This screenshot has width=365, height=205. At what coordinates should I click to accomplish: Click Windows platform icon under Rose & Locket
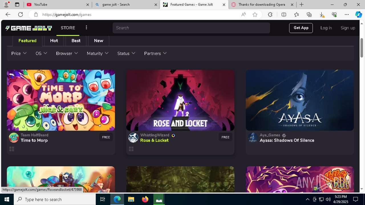coord(131,149)
